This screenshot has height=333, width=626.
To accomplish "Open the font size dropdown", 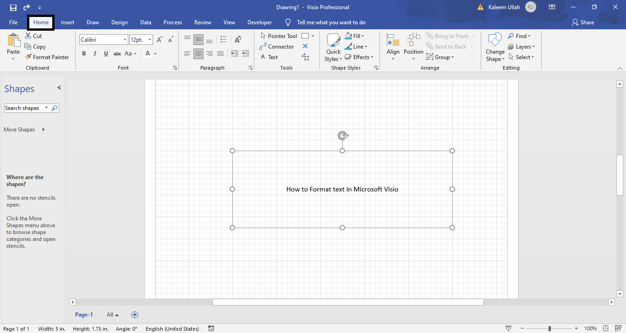I will (x=149, y=39).
